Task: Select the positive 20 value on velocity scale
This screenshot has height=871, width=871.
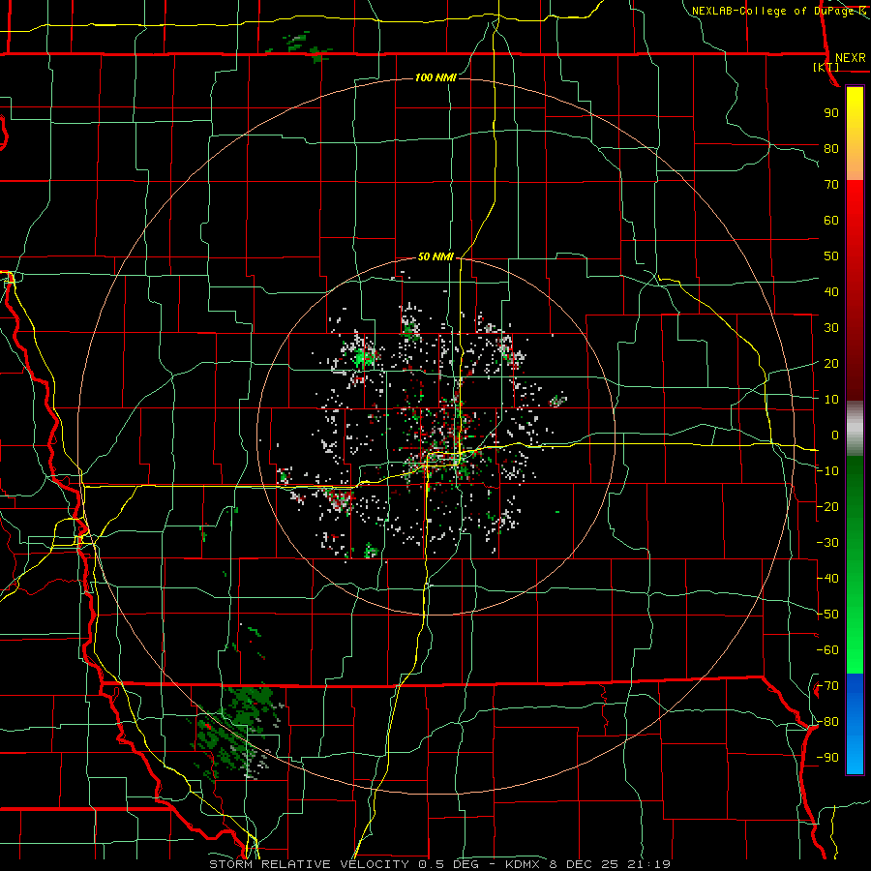Action: 831,363
